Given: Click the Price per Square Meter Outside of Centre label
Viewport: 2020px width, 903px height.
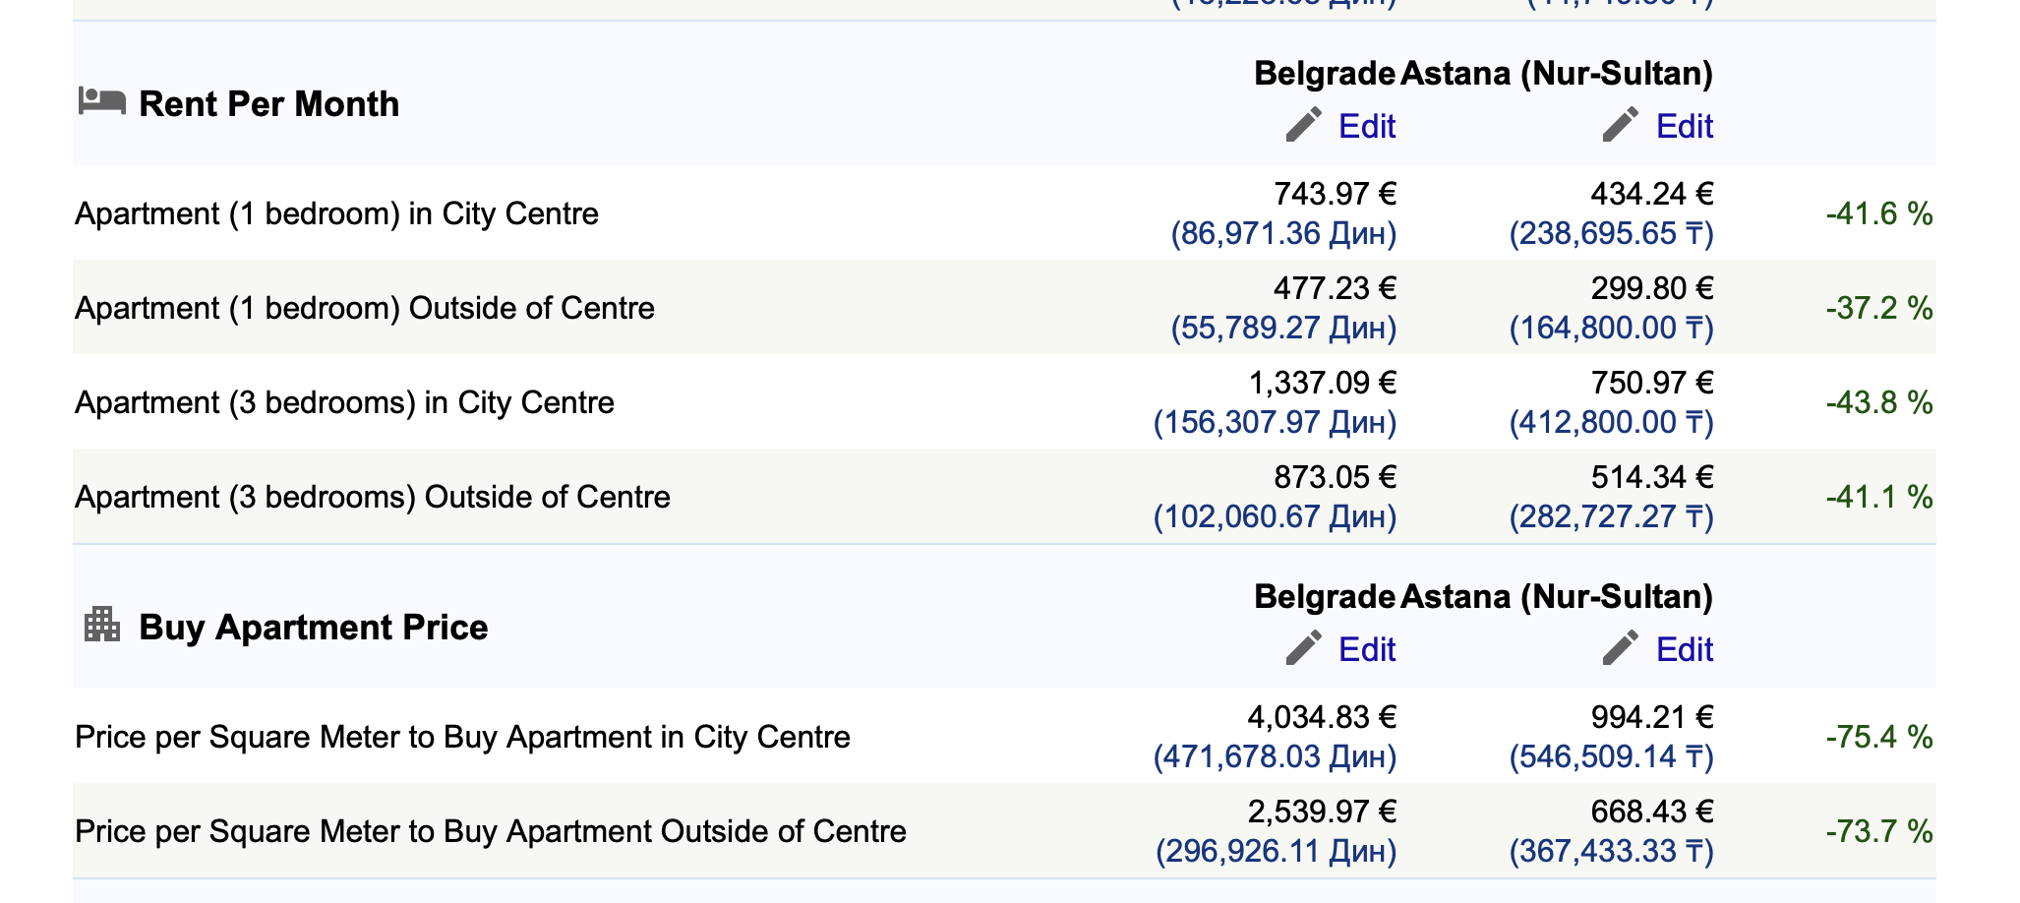Looking at the screenshot, I should pyautogui.click(x=491, y=831).
